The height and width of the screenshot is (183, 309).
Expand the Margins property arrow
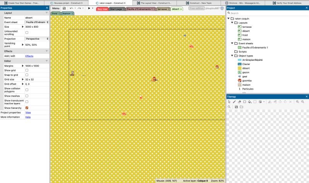(x=23, y=66)
